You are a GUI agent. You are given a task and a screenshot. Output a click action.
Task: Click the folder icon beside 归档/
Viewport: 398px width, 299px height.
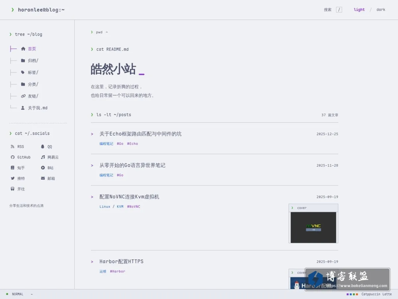tap(23, 60)
